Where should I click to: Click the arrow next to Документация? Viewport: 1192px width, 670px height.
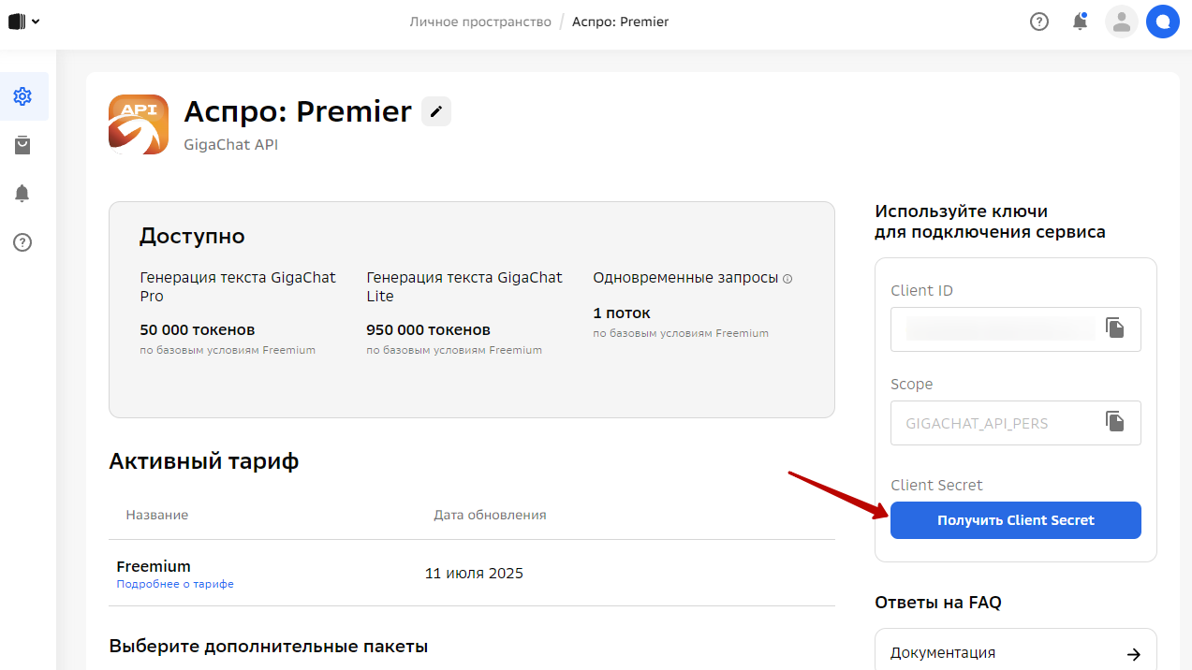pos(1133,654)
